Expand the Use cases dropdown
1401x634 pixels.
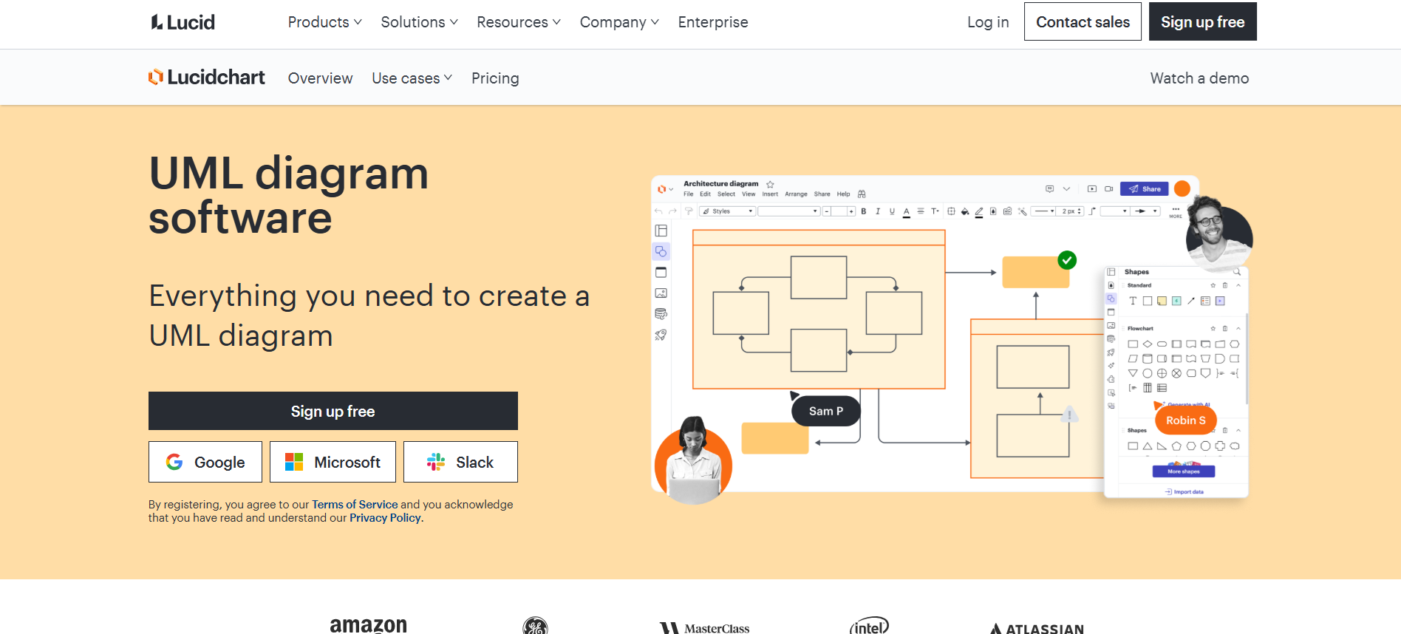412,78
